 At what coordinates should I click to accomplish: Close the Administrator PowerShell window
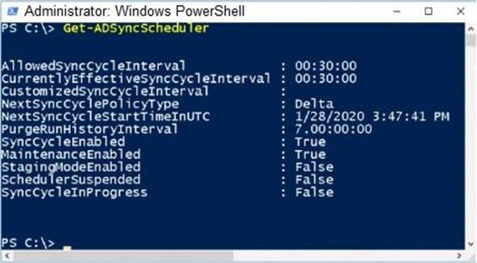coord(461,11)
